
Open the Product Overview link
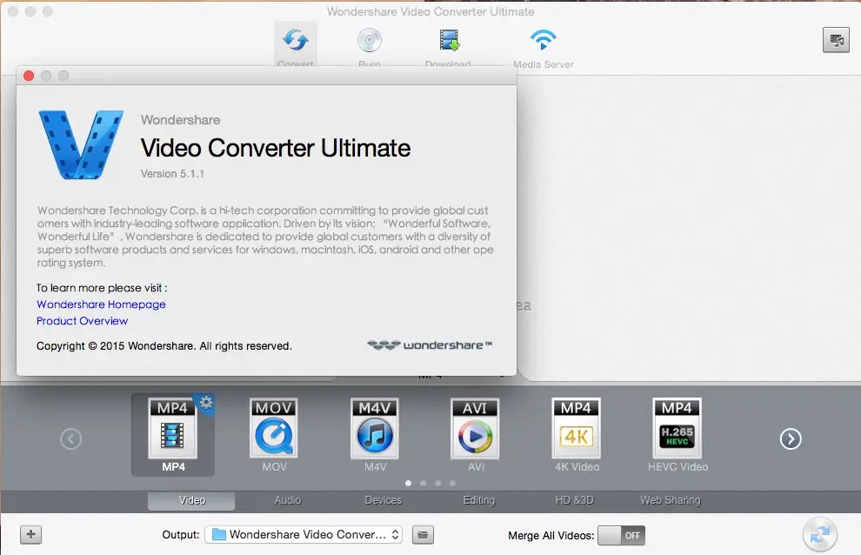(82, 321)
